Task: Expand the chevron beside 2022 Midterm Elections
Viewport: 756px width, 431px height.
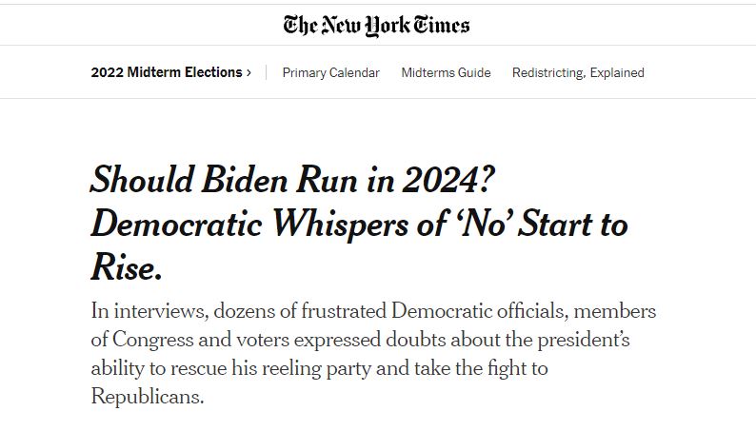Action: click(x=249, y=72)
